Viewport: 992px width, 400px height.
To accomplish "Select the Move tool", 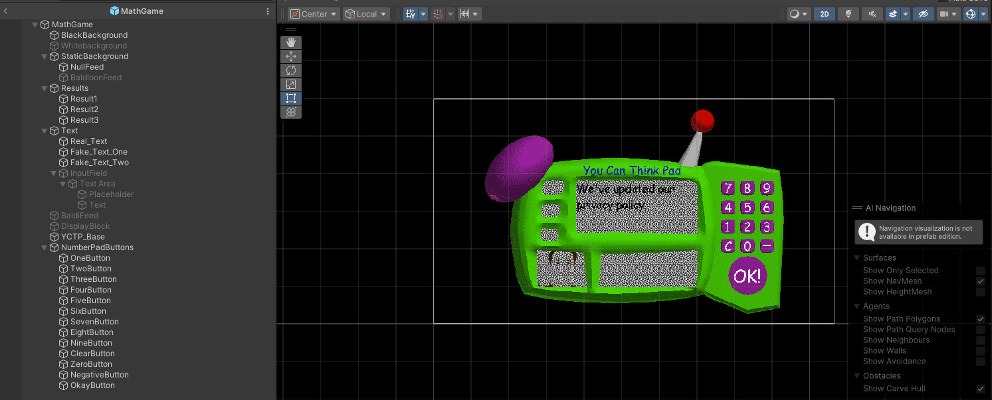I will [290, 56].
